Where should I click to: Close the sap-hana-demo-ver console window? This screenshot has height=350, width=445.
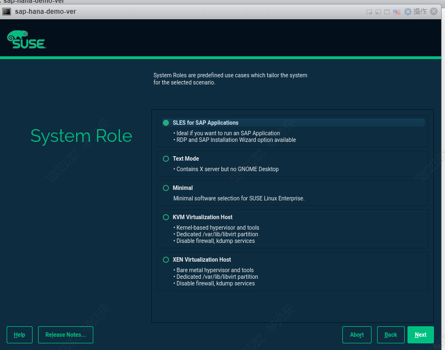433,12
